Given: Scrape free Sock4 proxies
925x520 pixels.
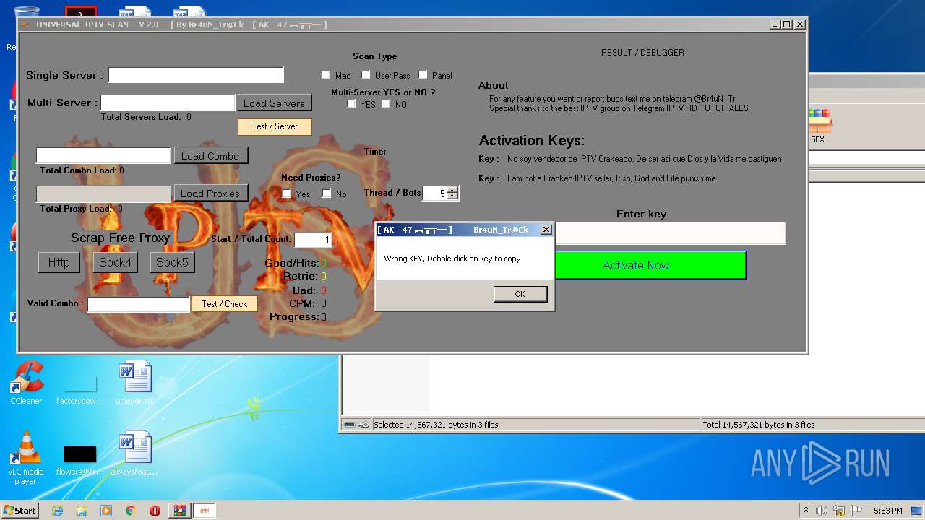Looking at the screenshot, I should click(x=115, y=262).
